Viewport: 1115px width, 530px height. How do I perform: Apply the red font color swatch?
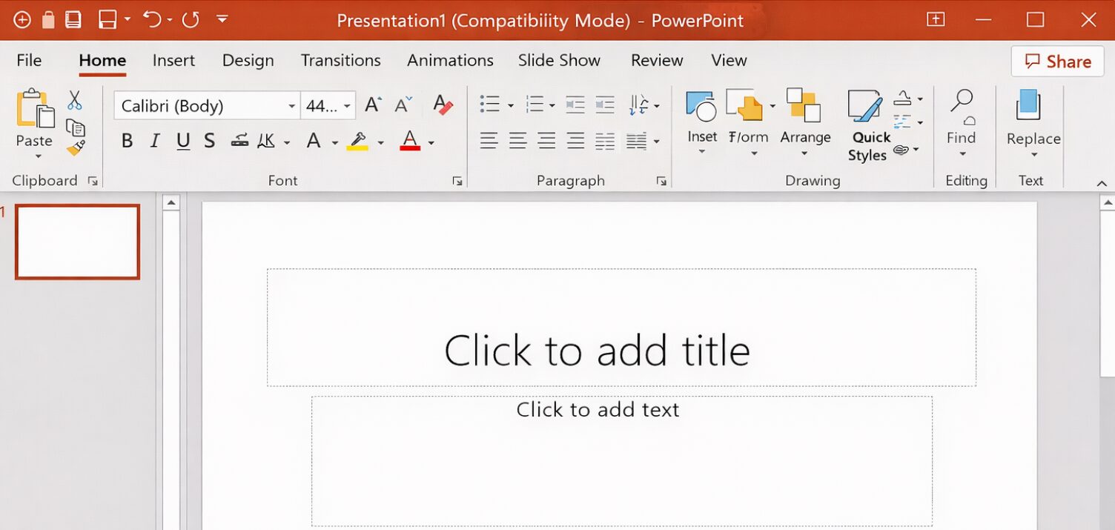[410, 141]
